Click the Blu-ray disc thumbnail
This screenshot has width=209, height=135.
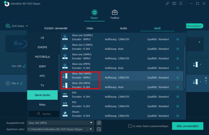(16, 44)
